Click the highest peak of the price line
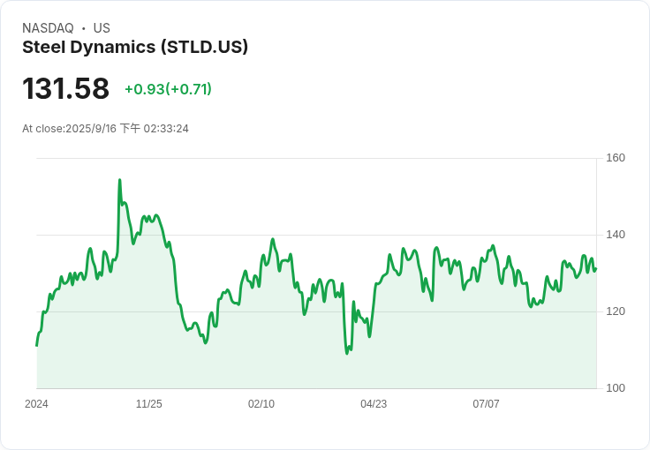This screenshot has height=450, width=650. [120, 180]
